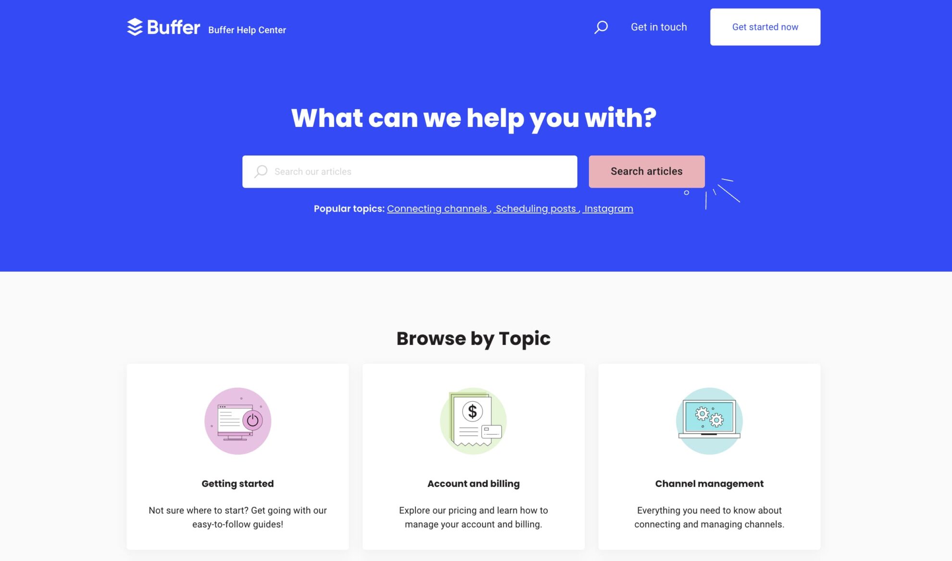Click the Getting Started topic icon
The image size is (952, 561).
(x=238, y=420)
